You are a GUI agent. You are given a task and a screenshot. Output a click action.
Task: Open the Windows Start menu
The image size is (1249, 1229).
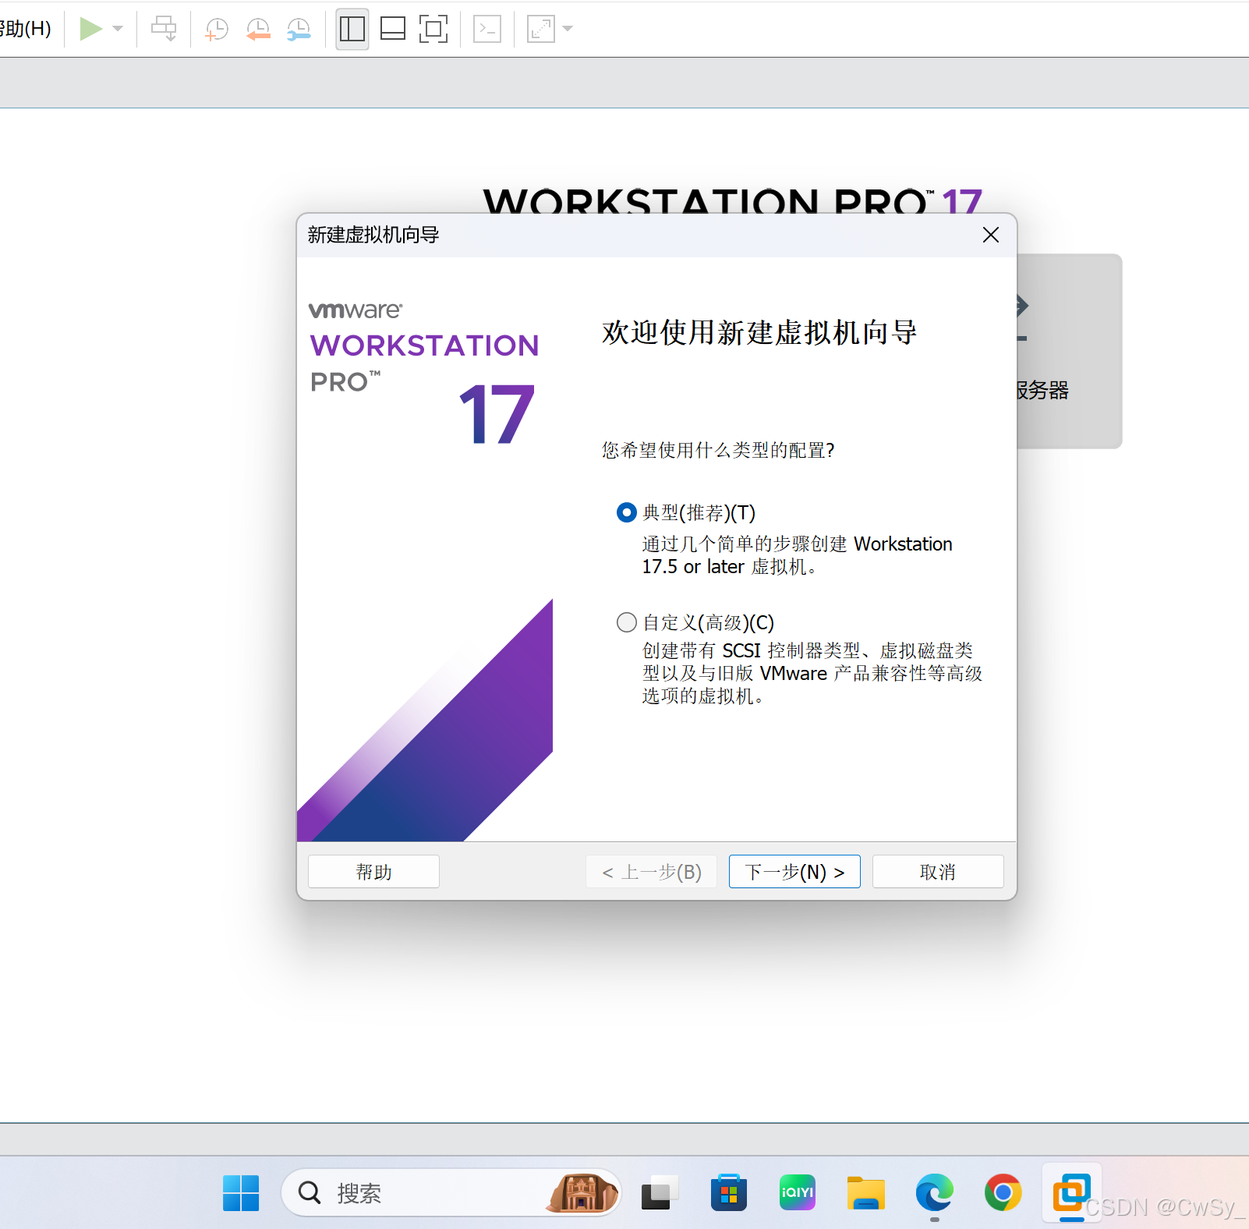pyautogui.click(x=241, y=1193)
